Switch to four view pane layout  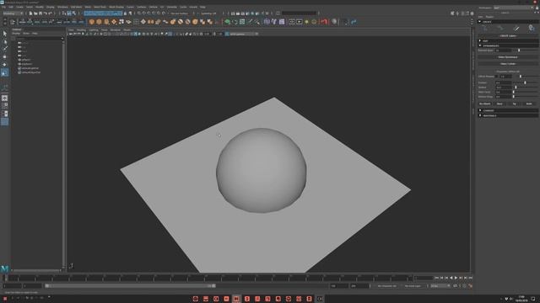(x=4, y=106)
